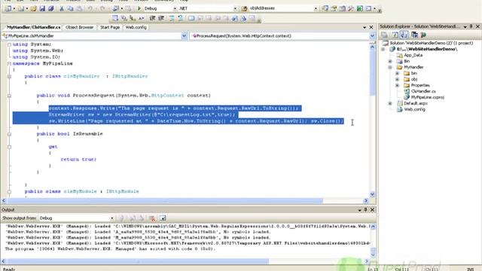Click the Save icon in toolbar

point(42,8)
